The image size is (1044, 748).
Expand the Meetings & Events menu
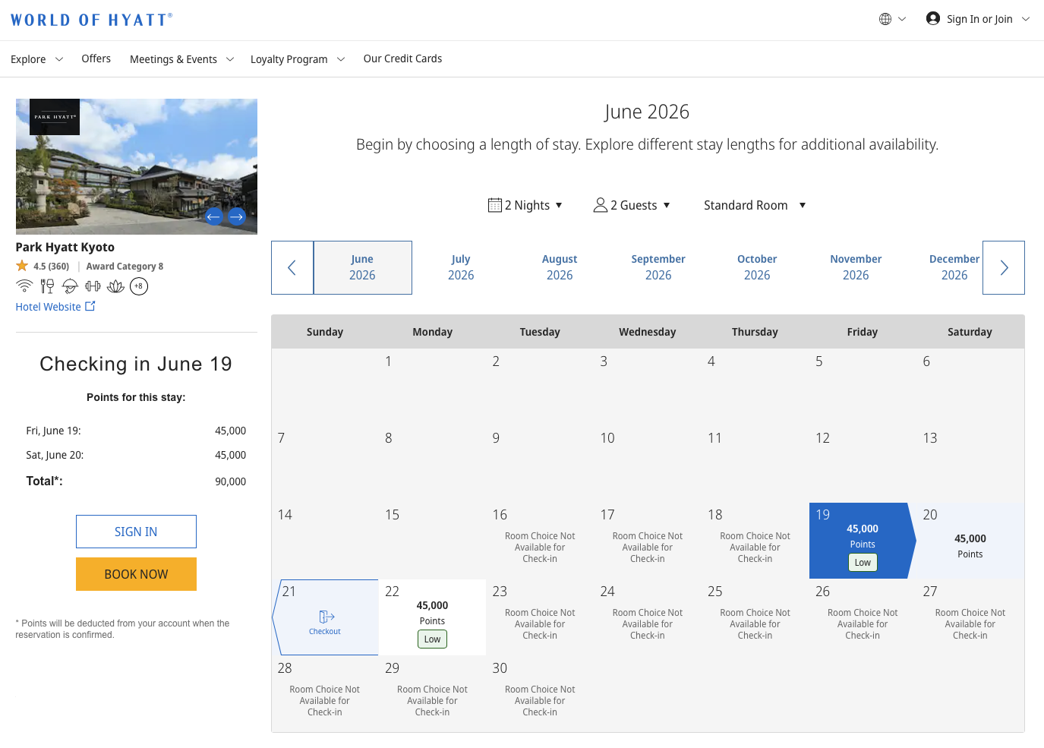point(182,59)
